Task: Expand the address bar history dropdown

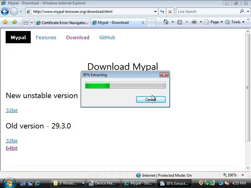Action: [155, 12]
